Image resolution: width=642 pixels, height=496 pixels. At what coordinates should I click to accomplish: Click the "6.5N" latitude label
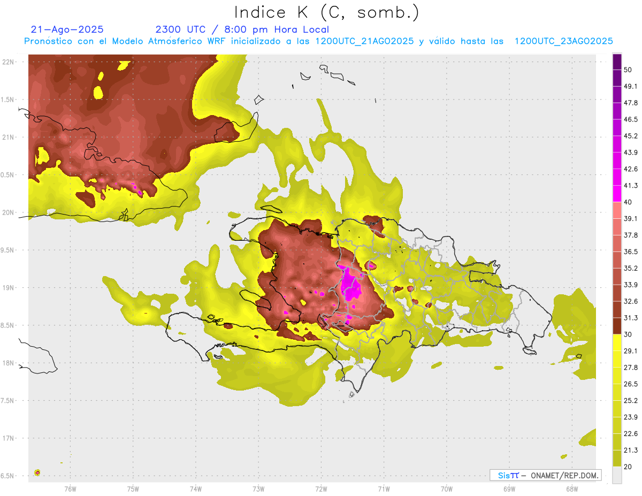pyautogui.click(x=8, y=476)
